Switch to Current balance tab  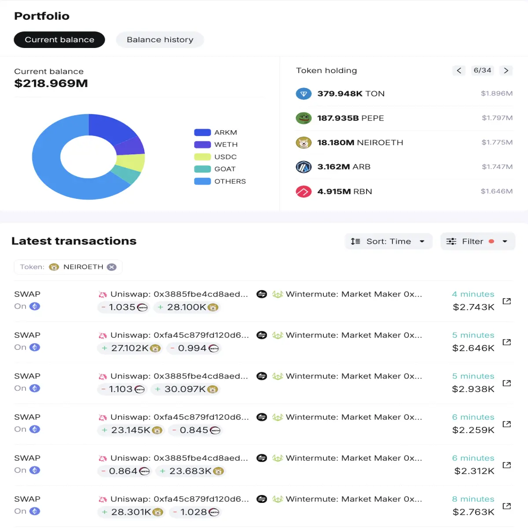tap(59, 40)
